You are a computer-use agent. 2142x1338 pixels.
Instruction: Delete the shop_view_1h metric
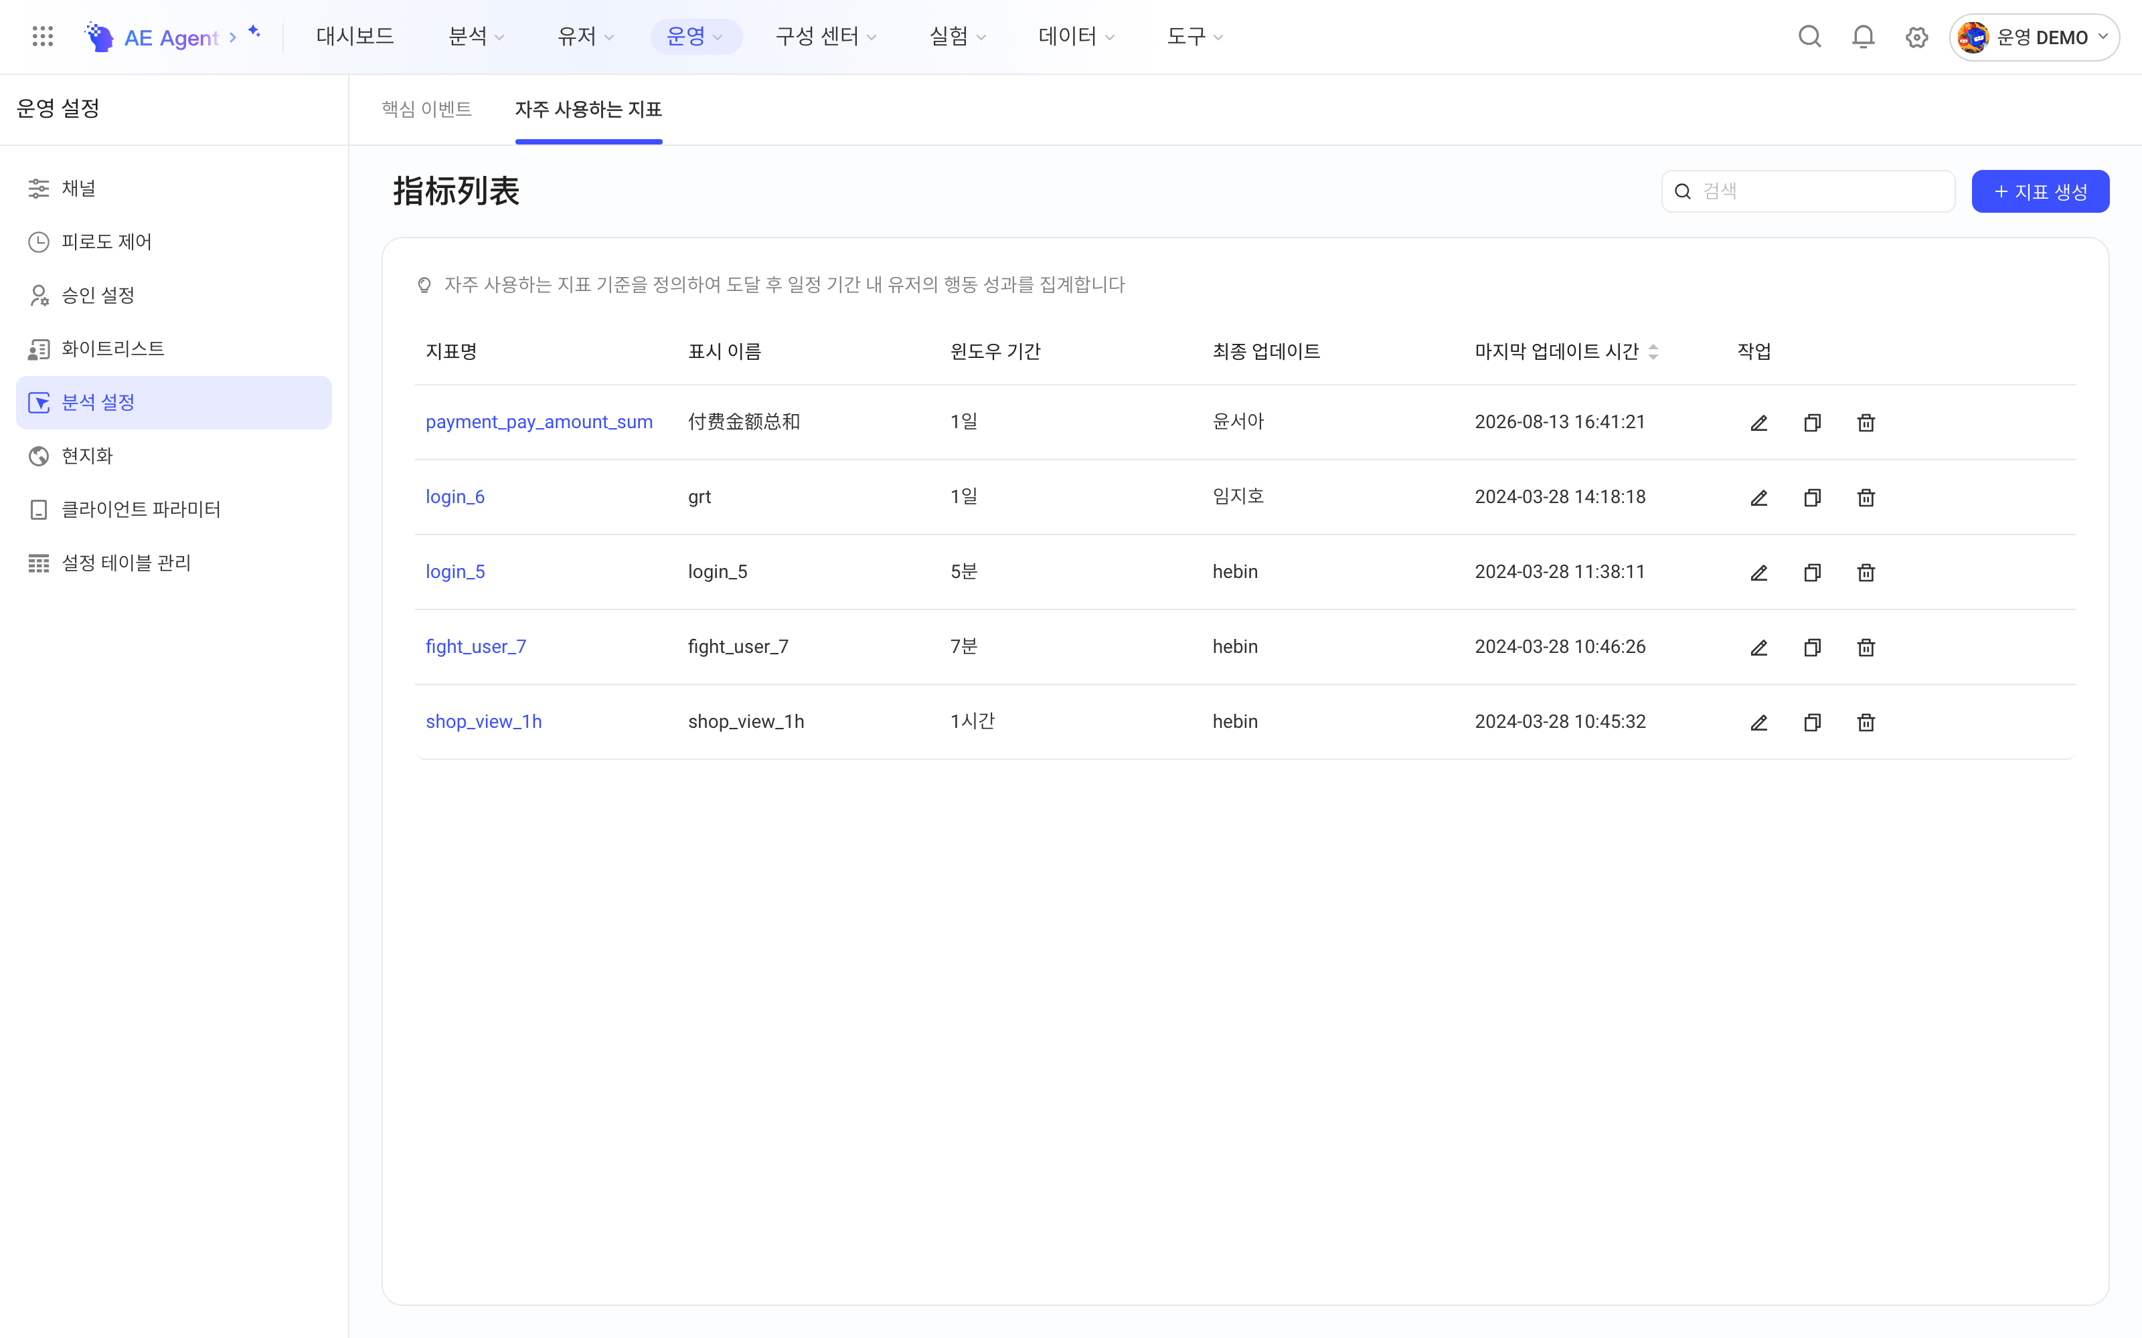coord(1866,722)
